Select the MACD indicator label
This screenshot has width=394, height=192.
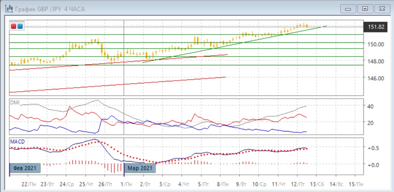[17, 142]
